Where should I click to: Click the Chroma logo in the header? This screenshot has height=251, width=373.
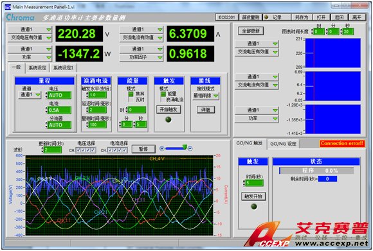pos(20,17)
